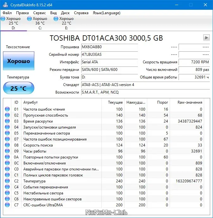Select the Частота ошибок чтения row

pyautogui.click(x=104, y=109)
